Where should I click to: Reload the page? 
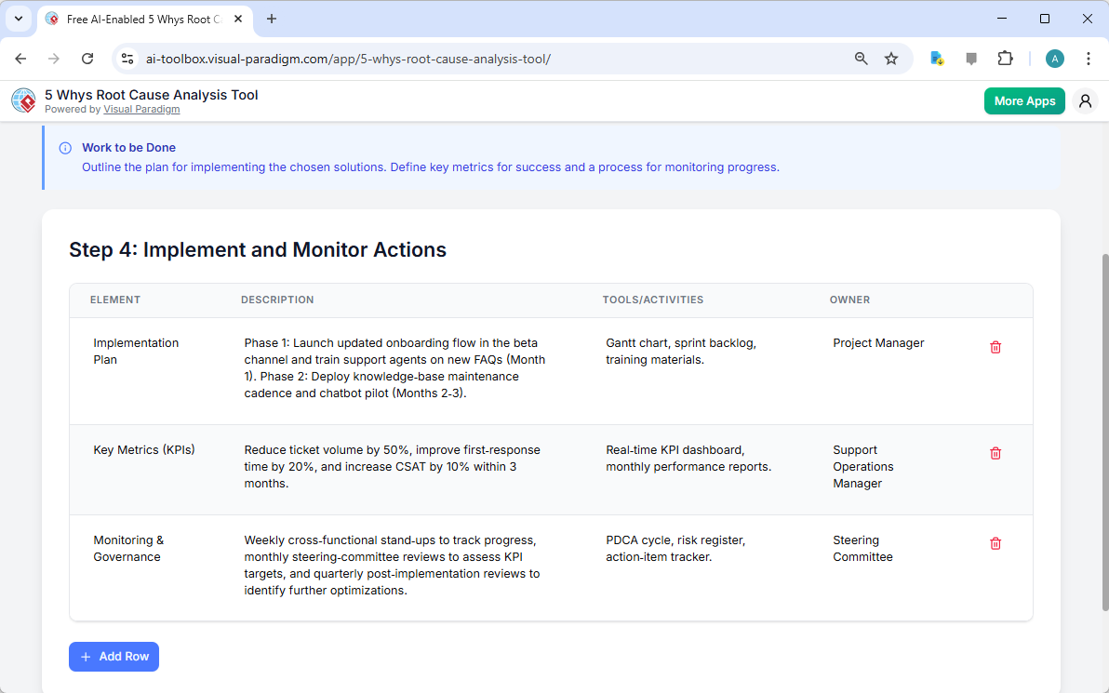pyautogui.click(x=87, y=58)
